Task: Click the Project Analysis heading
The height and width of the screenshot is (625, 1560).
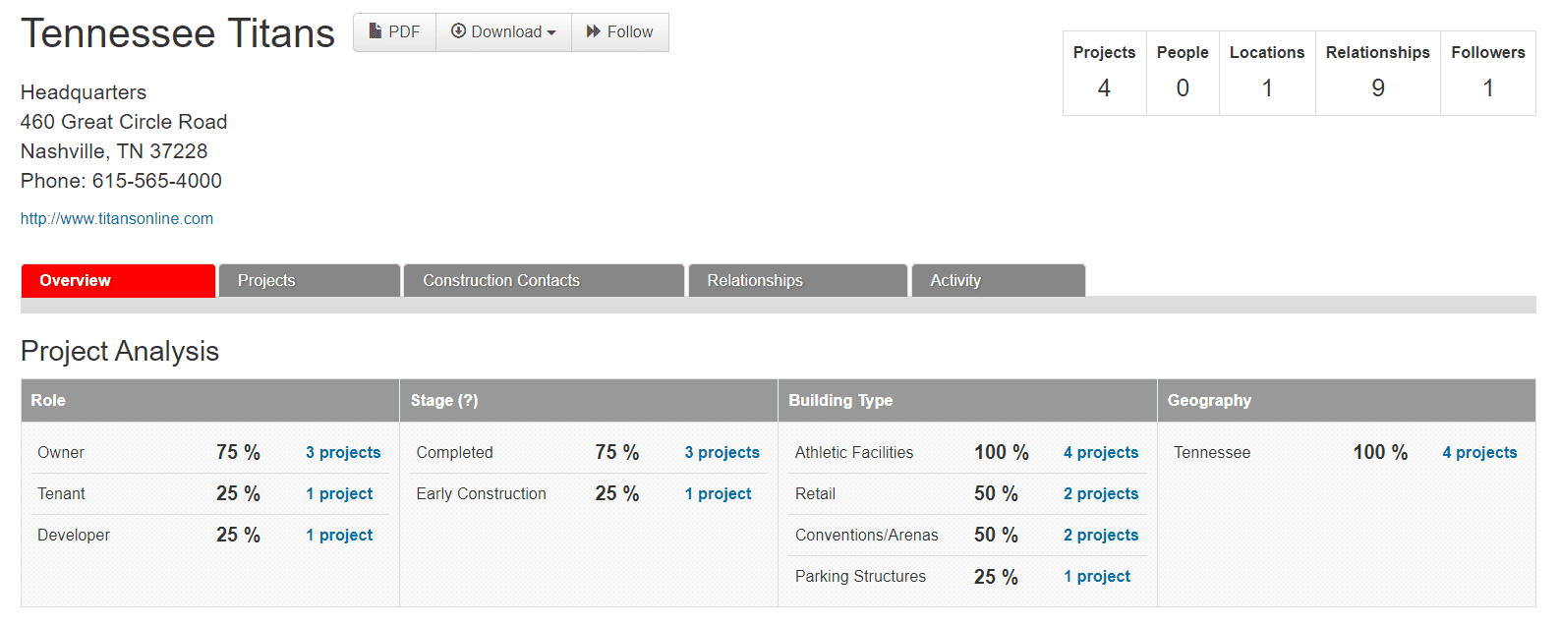Action: (120, 351)
